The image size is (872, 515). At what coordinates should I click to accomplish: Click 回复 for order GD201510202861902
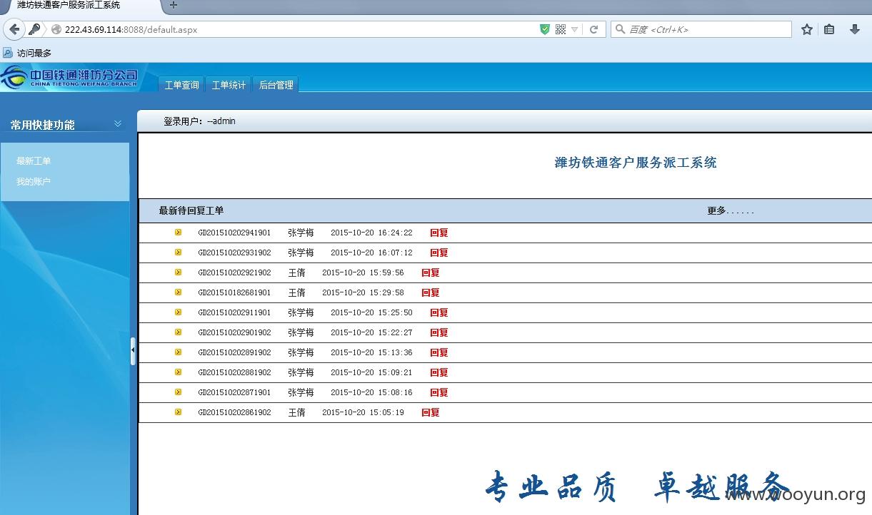tap(431, 412)
